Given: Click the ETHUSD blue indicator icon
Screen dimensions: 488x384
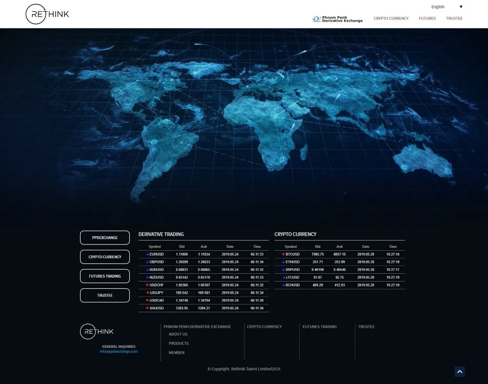Looking at the screenshot, I should coord(283,262).
